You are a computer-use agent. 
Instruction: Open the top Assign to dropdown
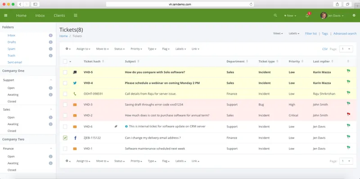[x=83, y=49]
